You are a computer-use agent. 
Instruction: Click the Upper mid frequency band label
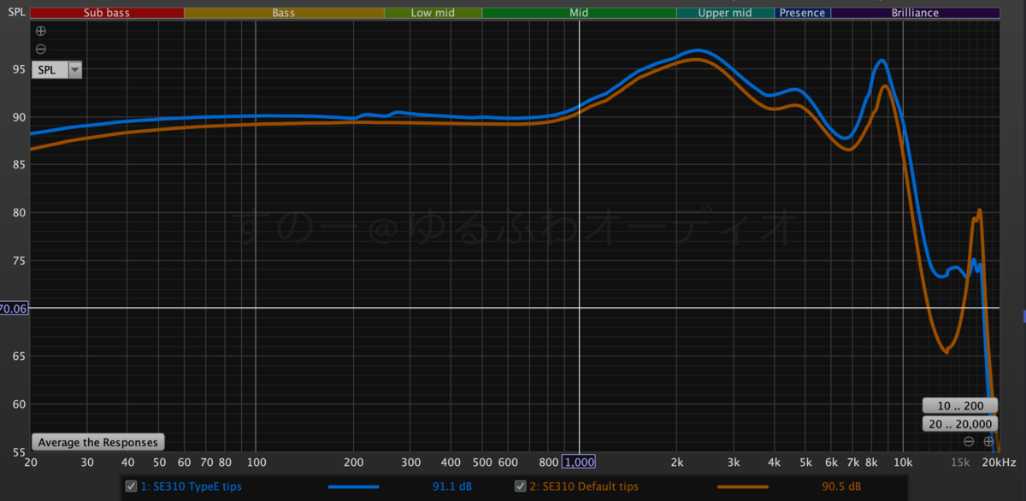pos(725,13)
